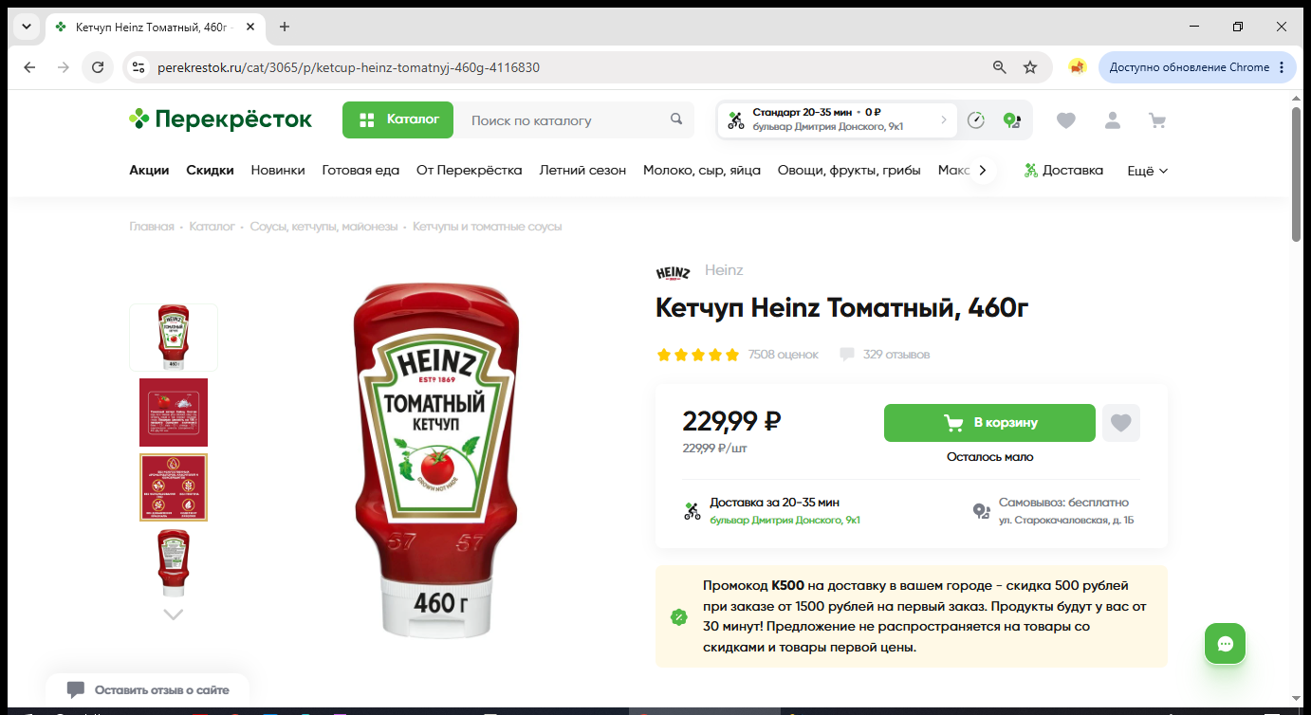Click the Поиск по каталогу search field
The height and width of the screenshot is (715, 1311).
561,120
